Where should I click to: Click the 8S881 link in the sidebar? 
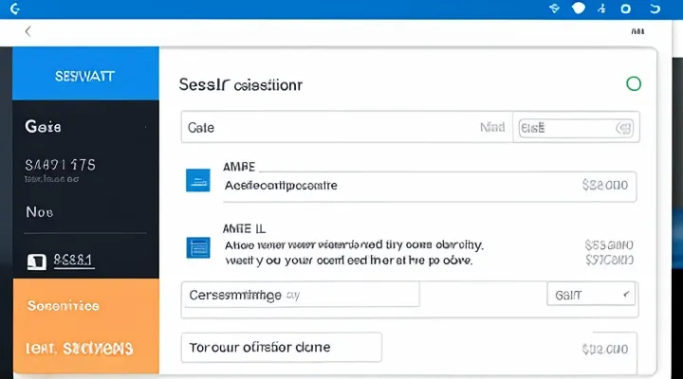(72, 259)
